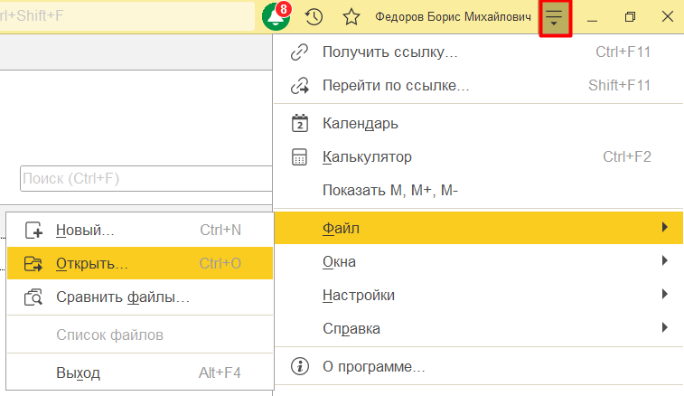Screen dimensions: 684x396
Task: Click the user name Федоров Борис Михайлович
Action: point(453,17)
